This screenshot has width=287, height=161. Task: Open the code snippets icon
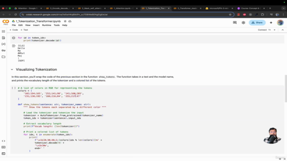click(x=3, y=141)
